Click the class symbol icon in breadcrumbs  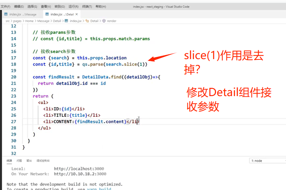click(87, 21)
